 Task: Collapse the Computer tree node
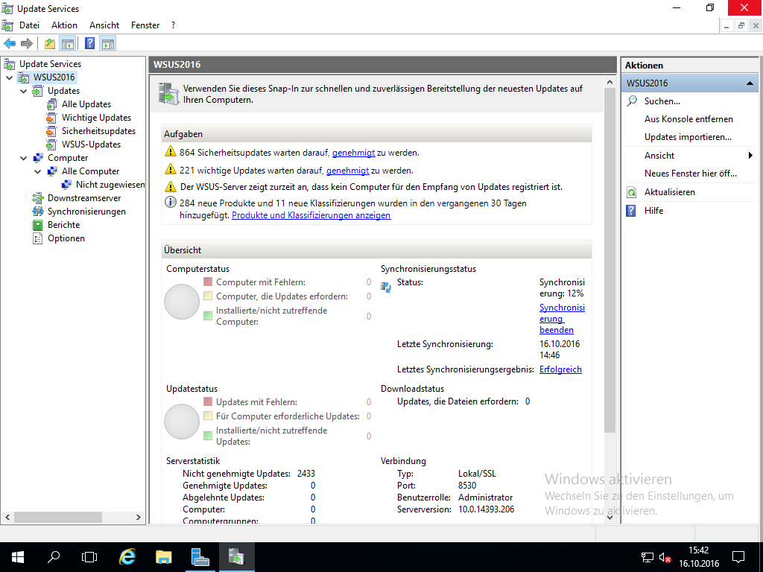(x=23, y=158)
